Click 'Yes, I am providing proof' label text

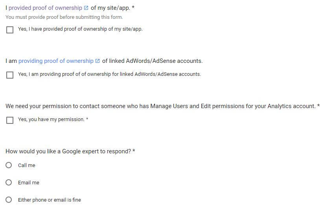tap(109, 74)
